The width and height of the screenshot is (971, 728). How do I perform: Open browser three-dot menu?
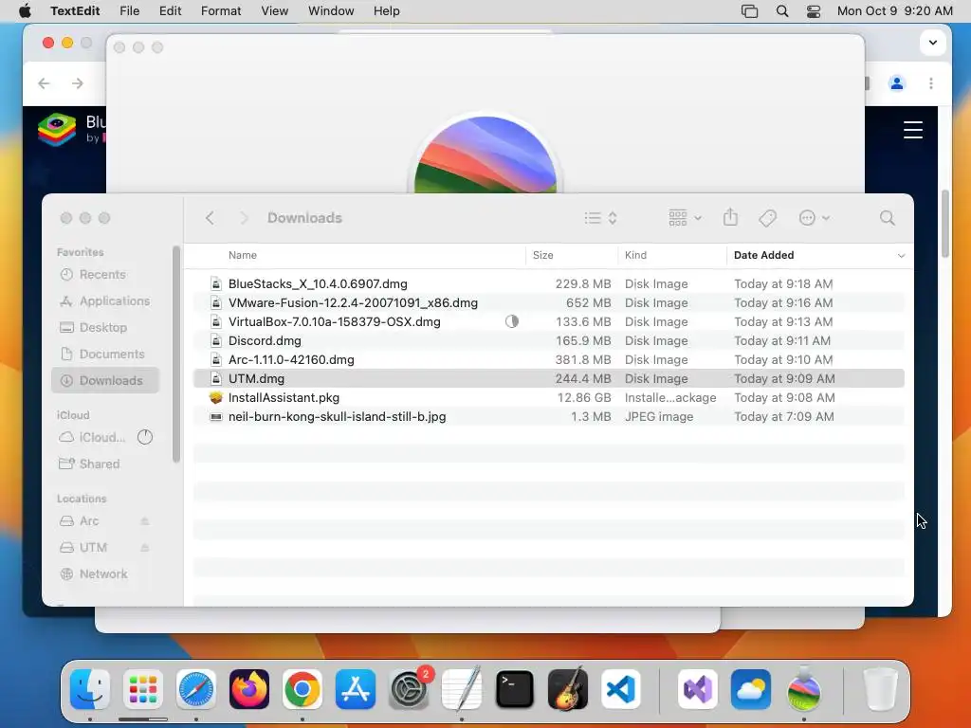click(x=931, y=83)
